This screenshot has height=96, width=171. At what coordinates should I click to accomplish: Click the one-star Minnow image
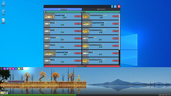pos(47,46)
